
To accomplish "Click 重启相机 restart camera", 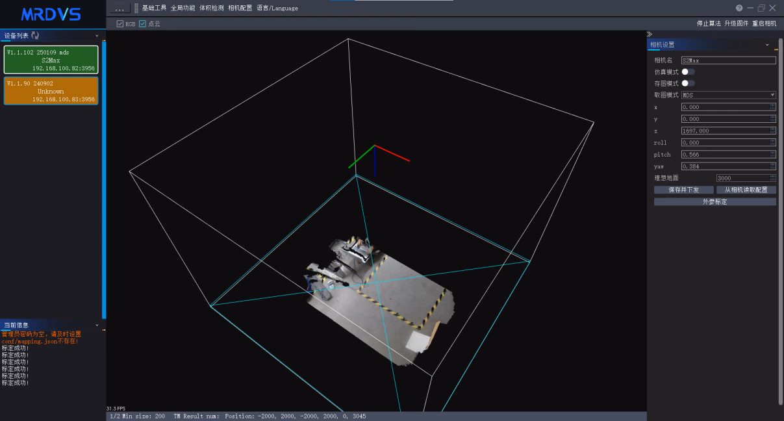I will 765,23.
